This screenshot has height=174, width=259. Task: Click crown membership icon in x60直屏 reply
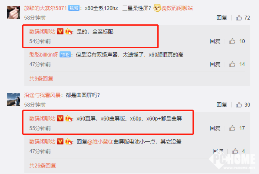point(68,118)
